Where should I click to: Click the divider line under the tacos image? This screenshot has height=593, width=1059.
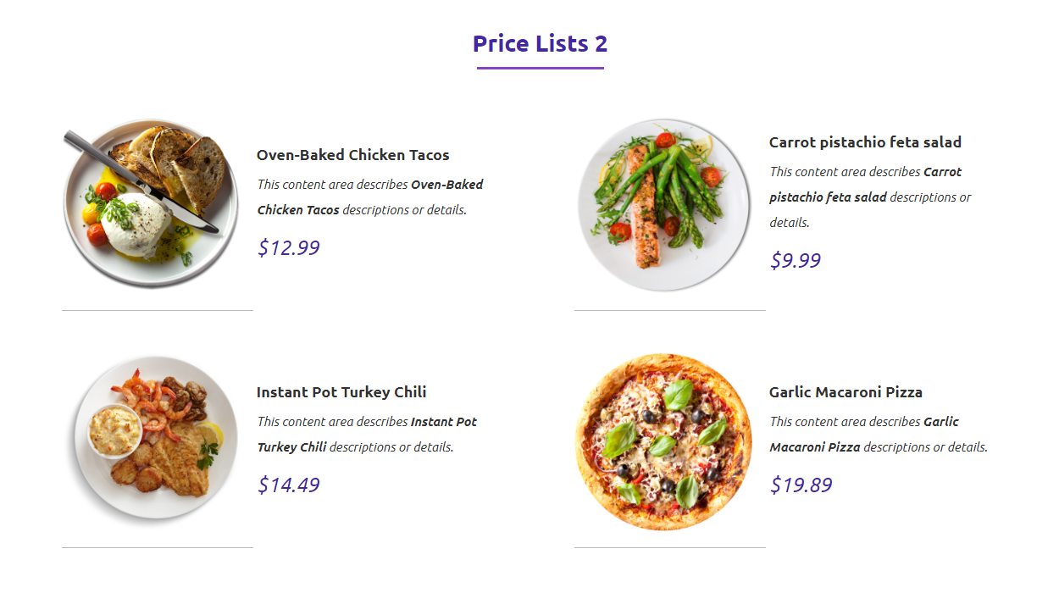[158, 311]
